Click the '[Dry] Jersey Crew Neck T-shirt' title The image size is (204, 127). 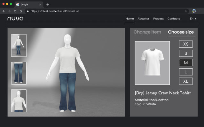coord(163,93)
